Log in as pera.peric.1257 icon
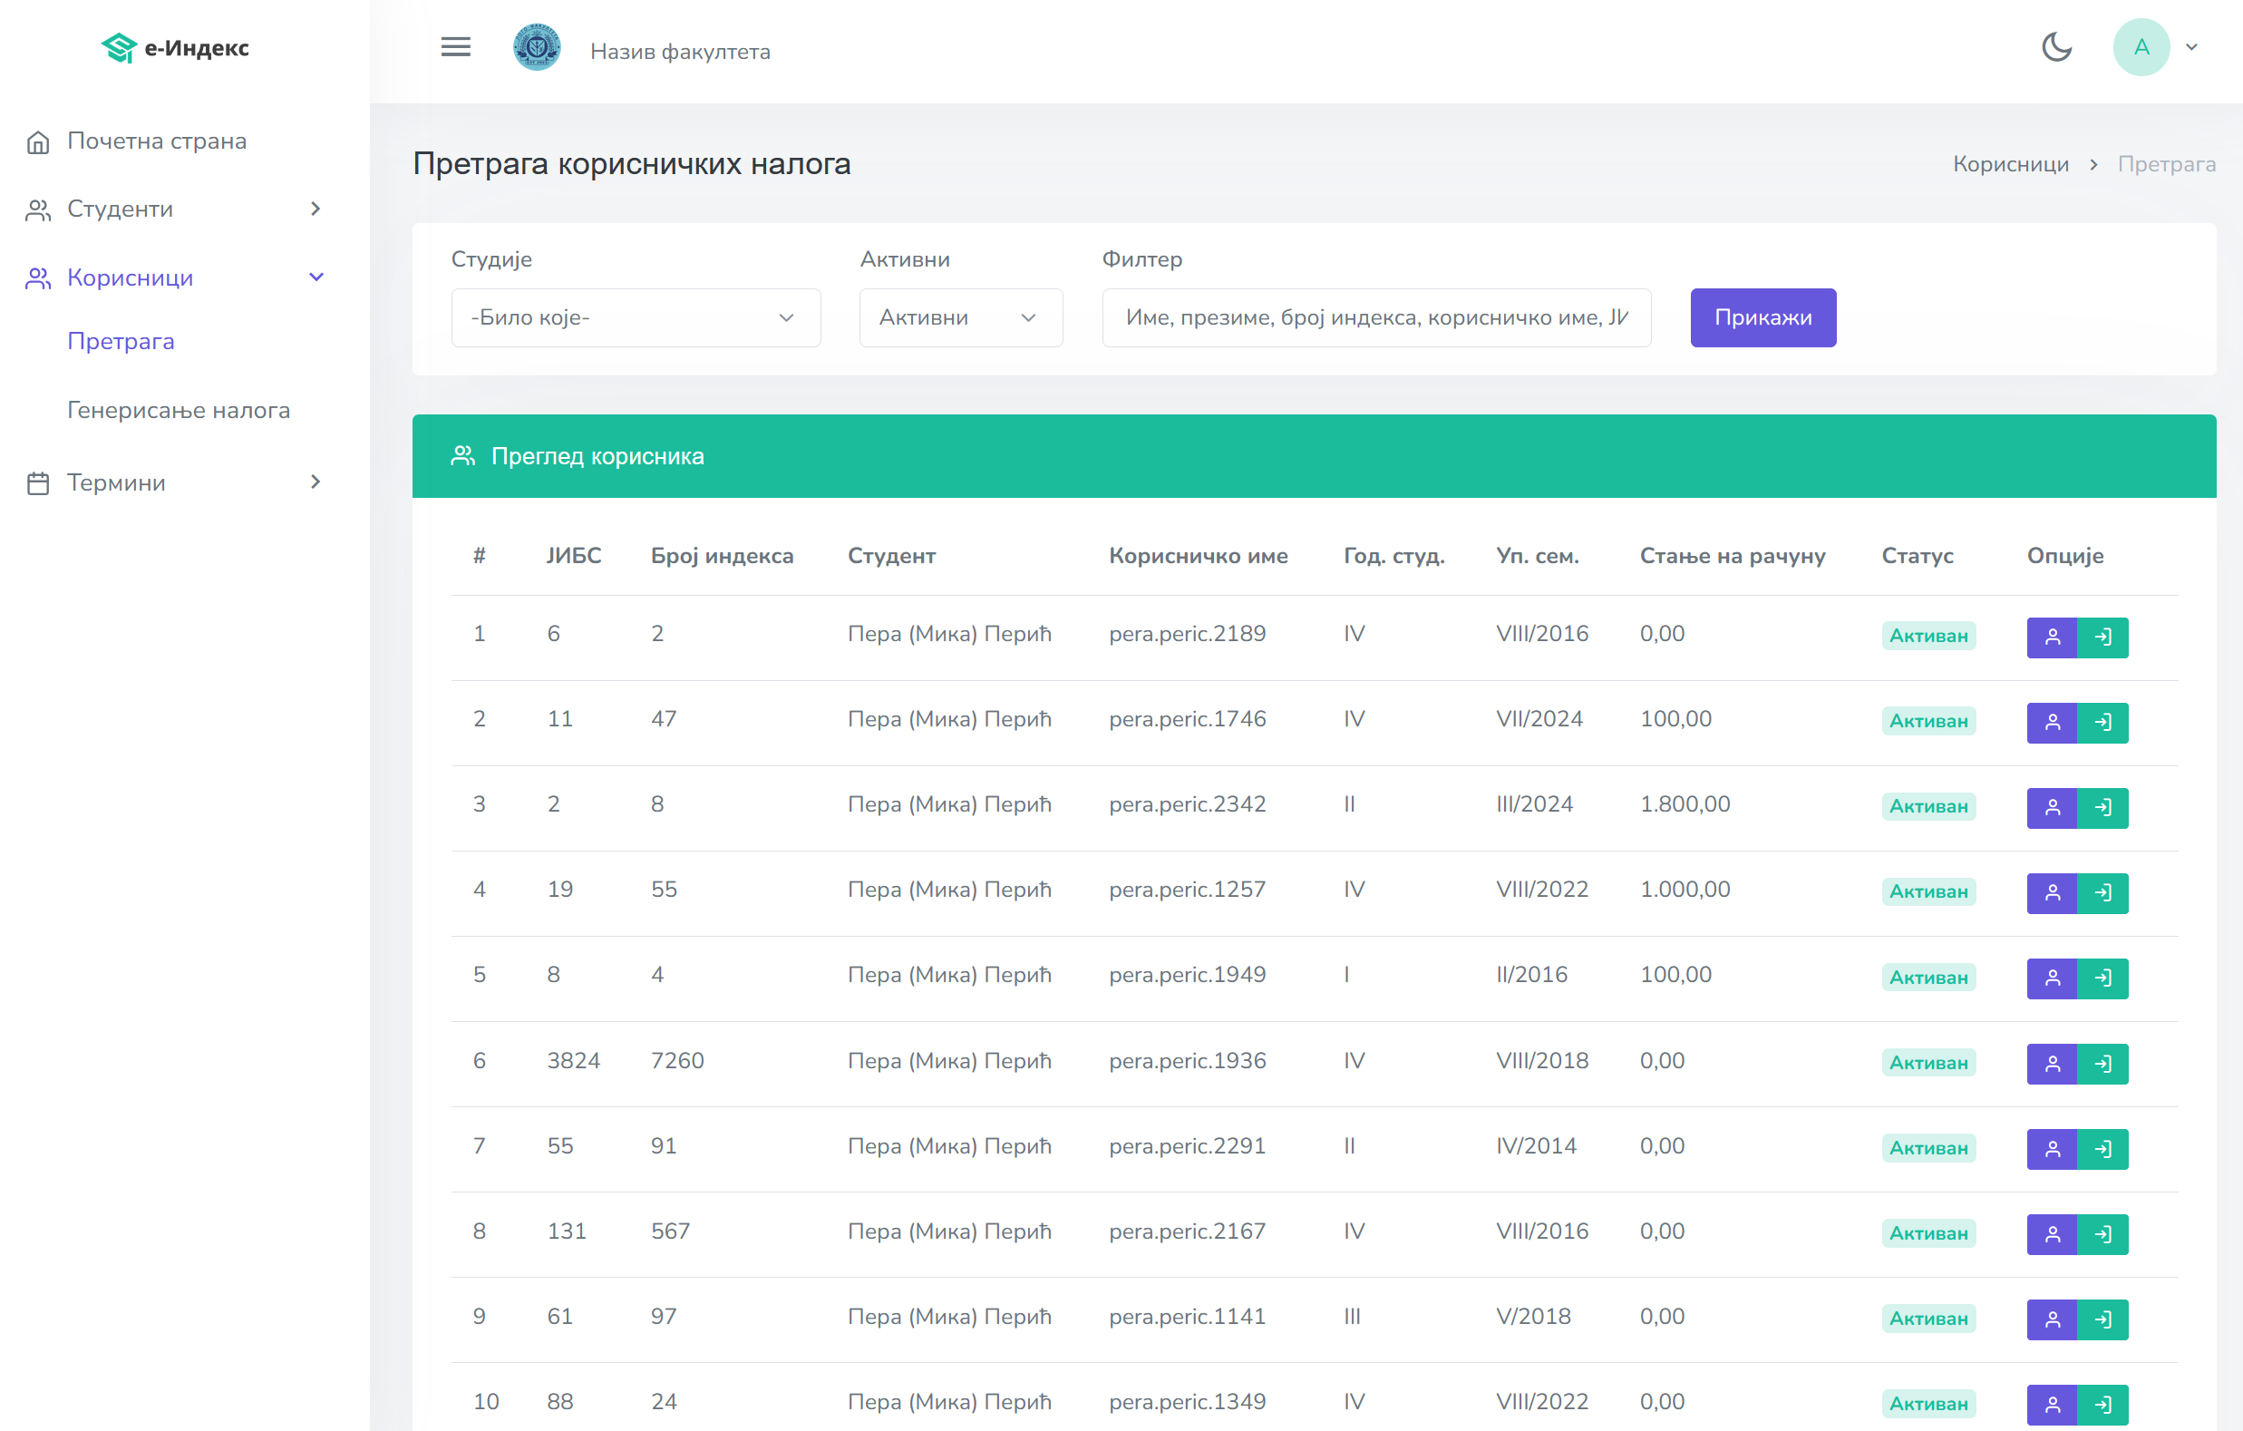 [x=2102, y=892]
